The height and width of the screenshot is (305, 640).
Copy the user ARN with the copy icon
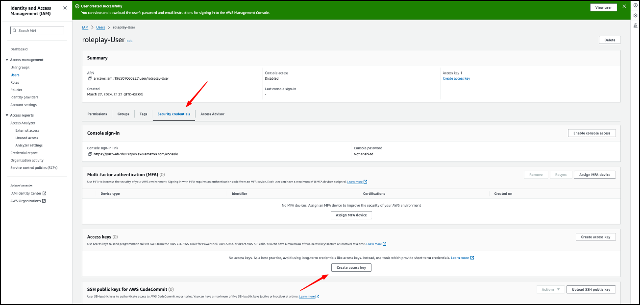(90, 78)
